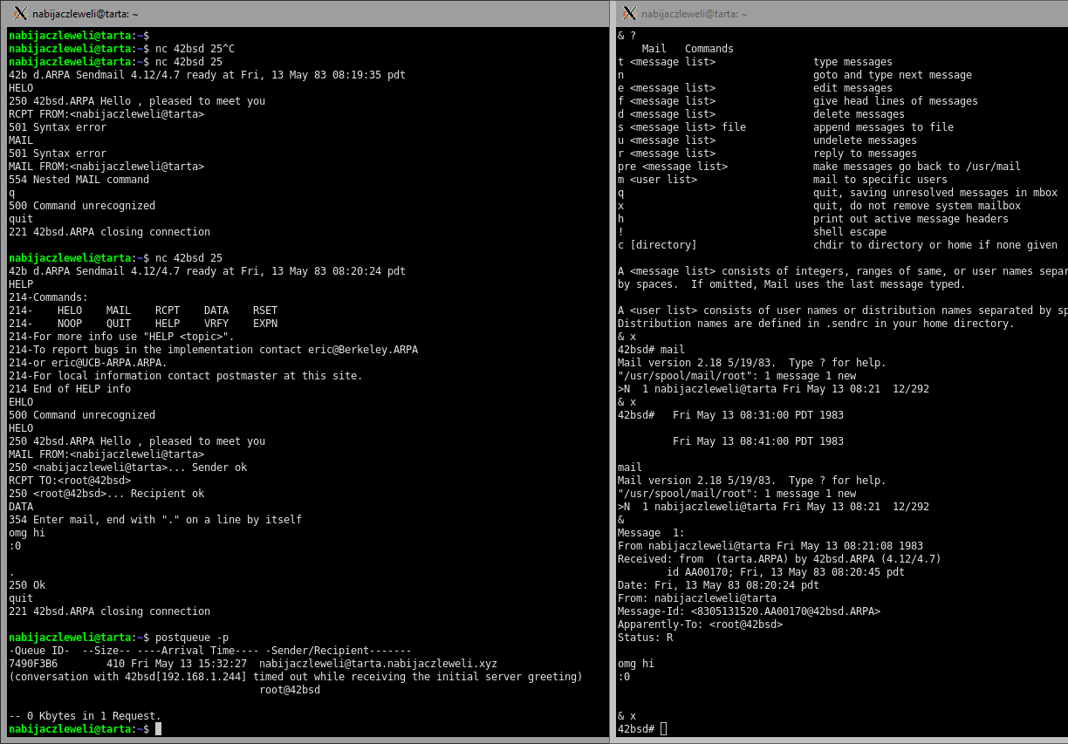The image size is (1068, 744).
Task: Click the 'undelete messages' help entry
Action: coord(865,140)
